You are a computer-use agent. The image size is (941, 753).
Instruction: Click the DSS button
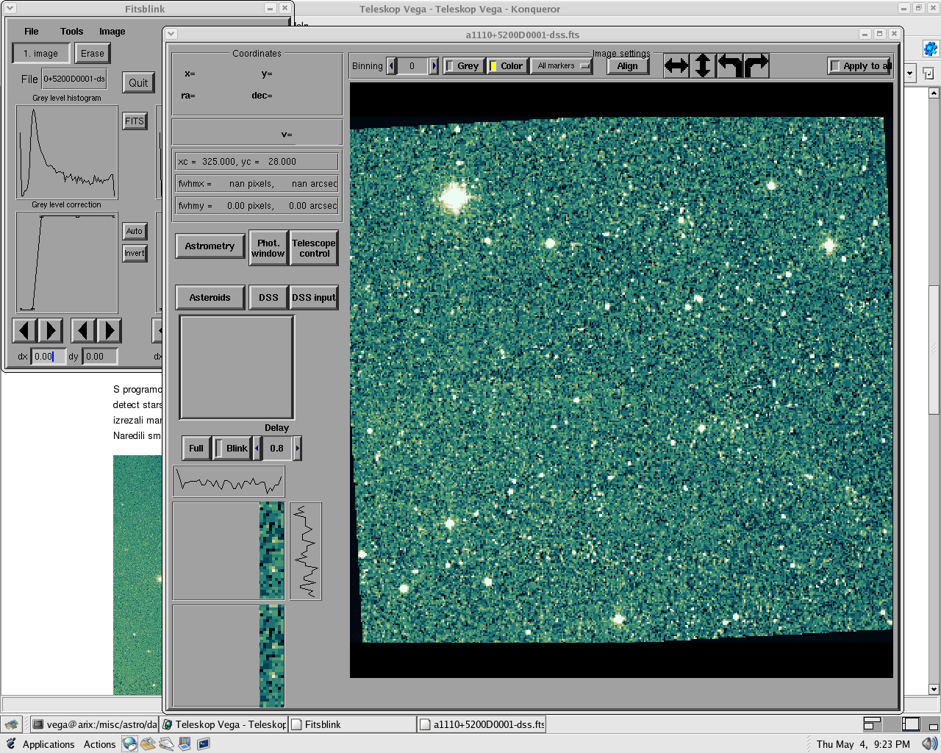pyautogui.click(x=268, y=297)
